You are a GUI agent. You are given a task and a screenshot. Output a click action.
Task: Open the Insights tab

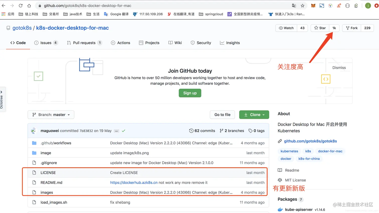pos(230,43)
